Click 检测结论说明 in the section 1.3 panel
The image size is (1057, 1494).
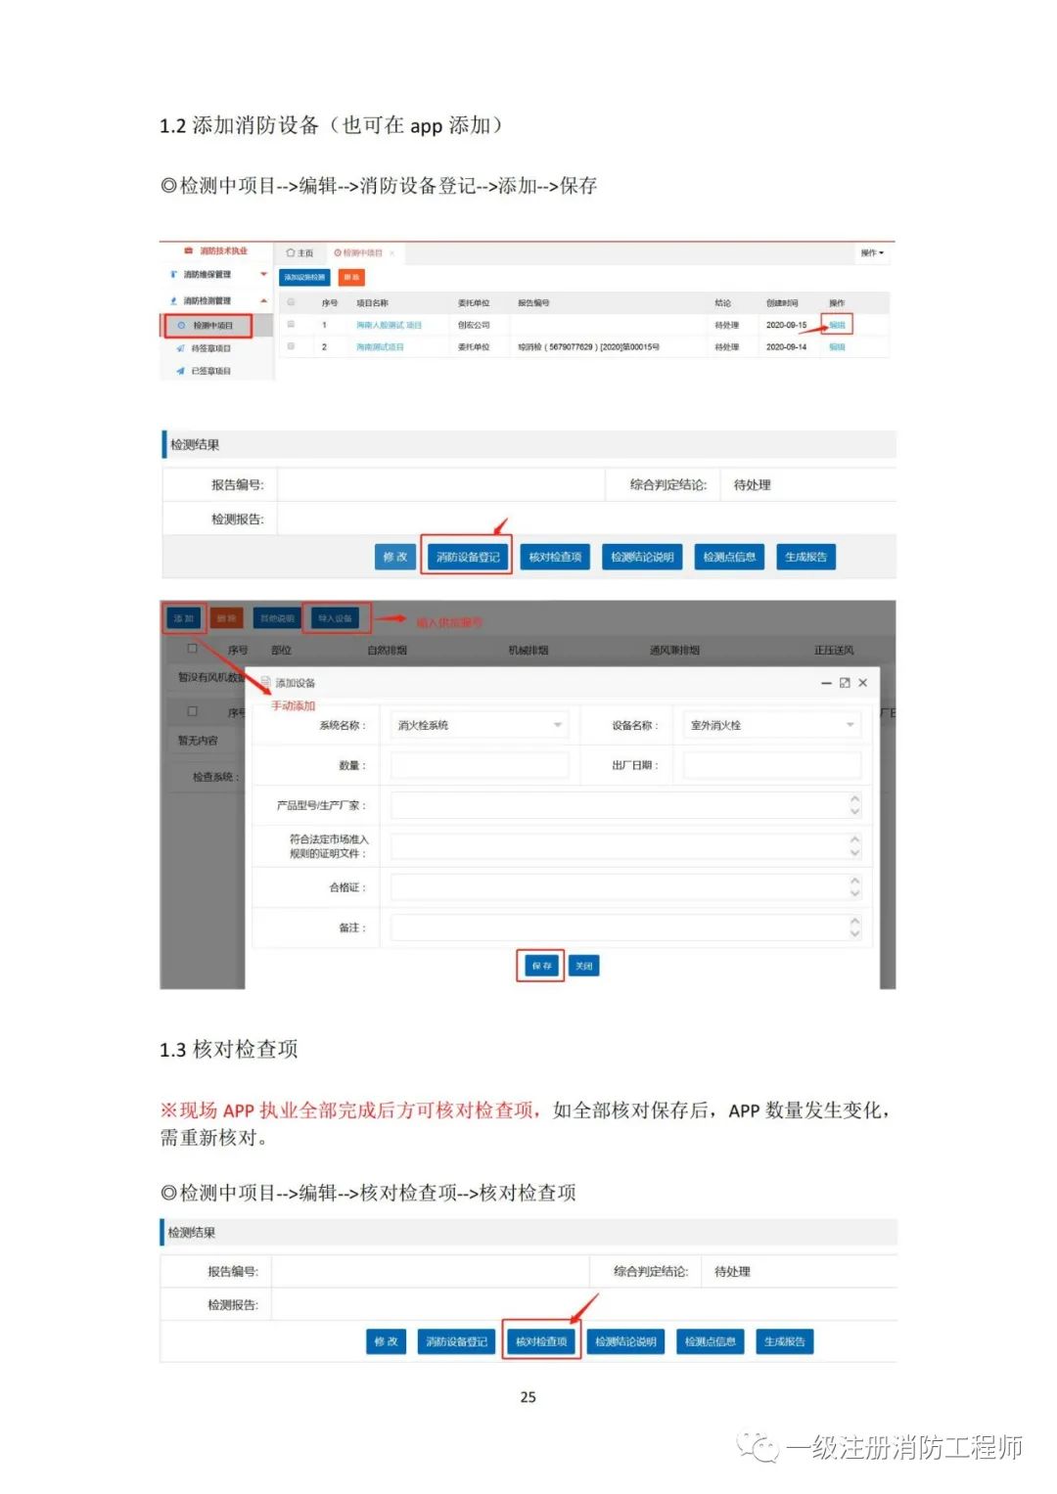pyautogui.click(x=625, y=1341)
